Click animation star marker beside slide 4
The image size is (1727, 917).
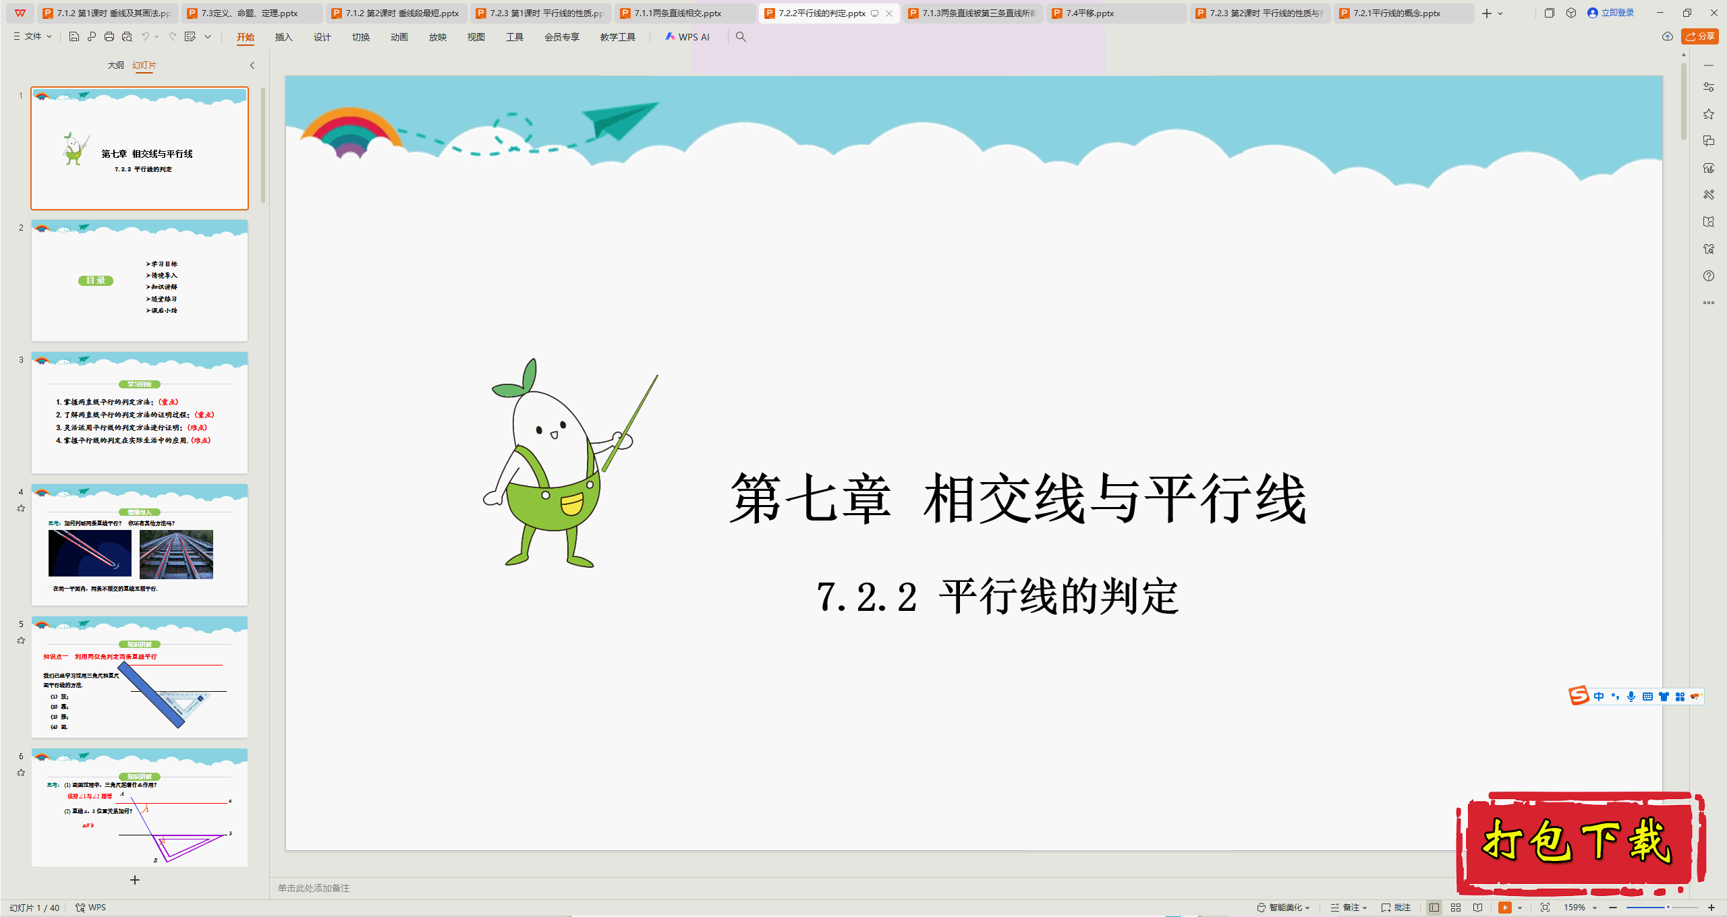pos(21,508)
